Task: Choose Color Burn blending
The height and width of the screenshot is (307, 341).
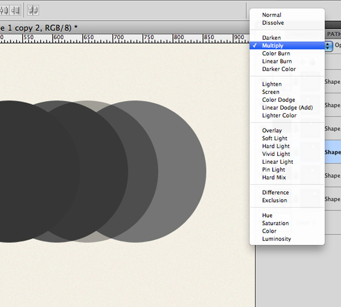Action: (276, 53)
